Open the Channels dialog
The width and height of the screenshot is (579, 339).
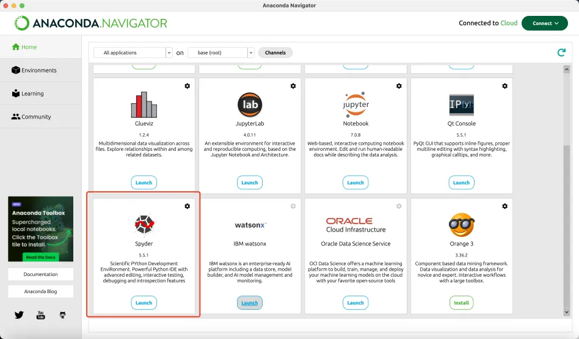point(275,53)
